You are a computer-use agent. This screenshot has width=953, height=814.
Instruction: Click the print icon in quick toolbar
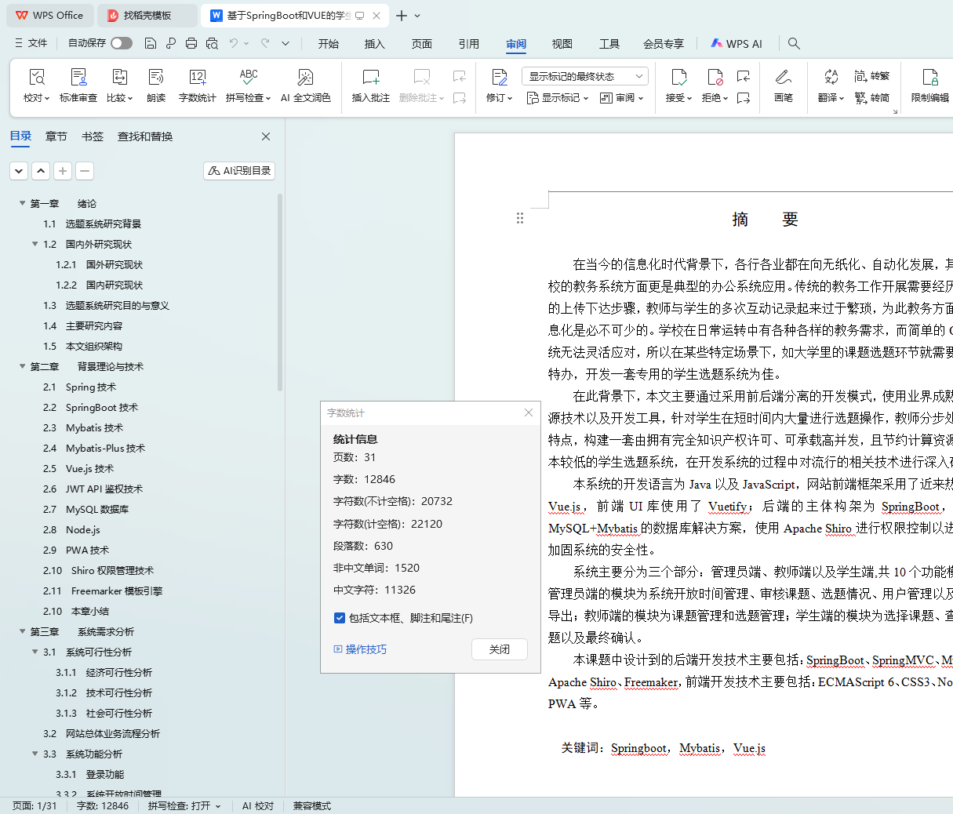coord(191,44)
